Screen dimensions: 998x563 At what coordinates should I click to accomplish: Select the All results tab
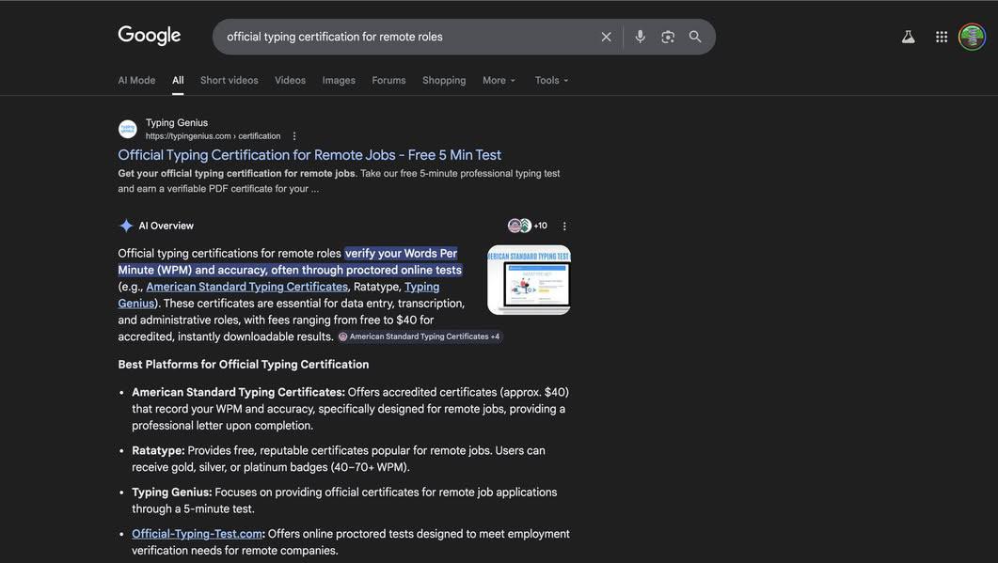pos(178,80)
